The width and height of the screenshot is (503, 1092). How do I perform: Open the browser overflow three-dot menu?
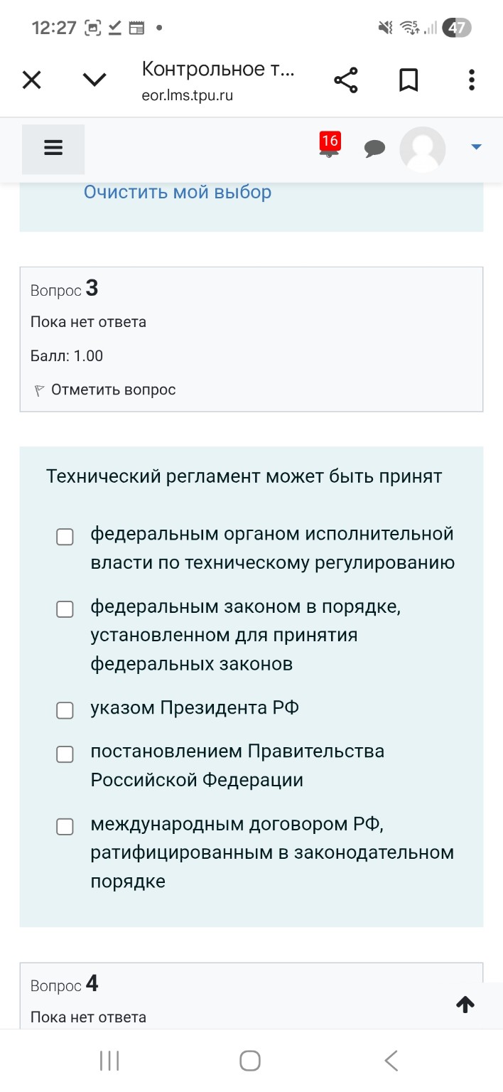tap(471, 80)
